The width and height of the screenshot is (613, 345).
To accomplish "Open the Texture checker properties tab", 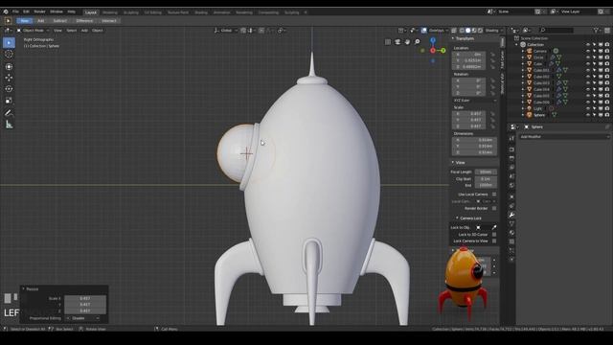I will [511, 241].
